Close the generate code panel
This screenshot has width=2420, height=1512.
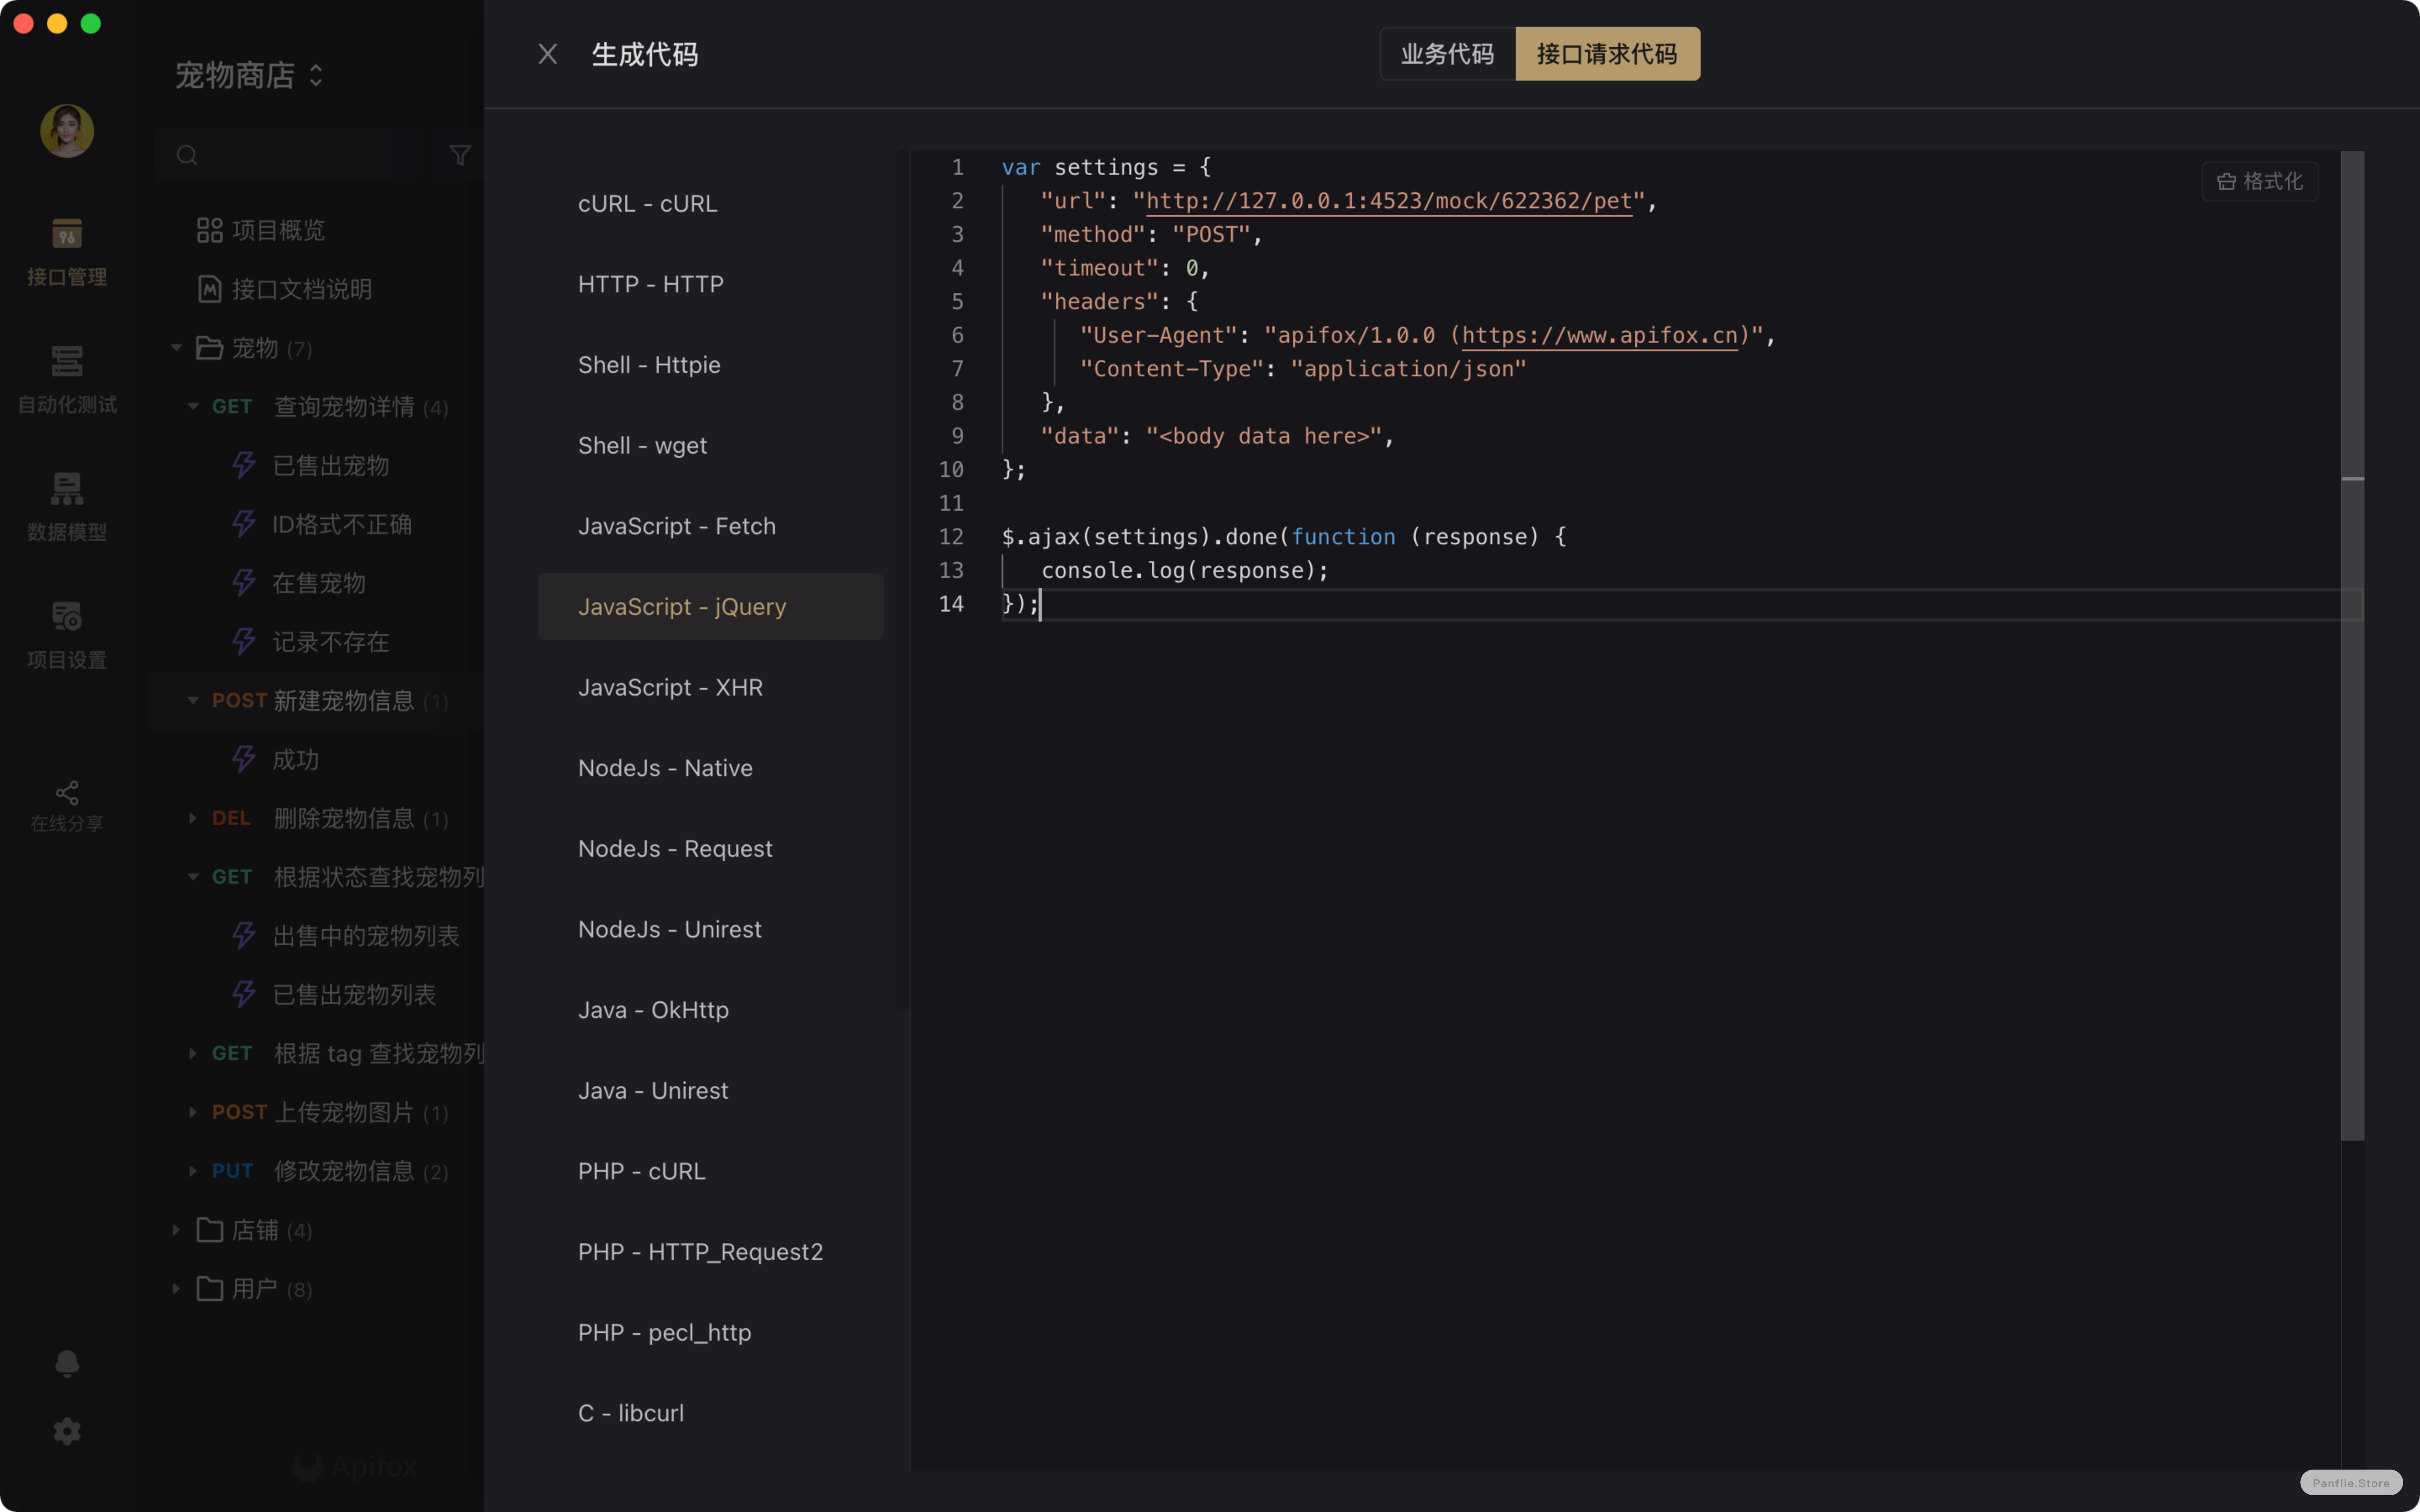(x=547, y=54)
